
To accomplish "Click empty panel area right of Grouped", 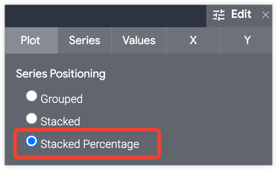I will [x=177, y=99].
